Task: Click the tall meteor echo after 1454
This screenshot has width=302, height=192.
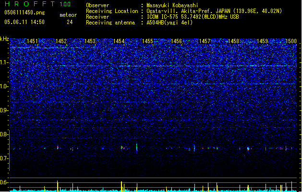Action: click(137, 148)
